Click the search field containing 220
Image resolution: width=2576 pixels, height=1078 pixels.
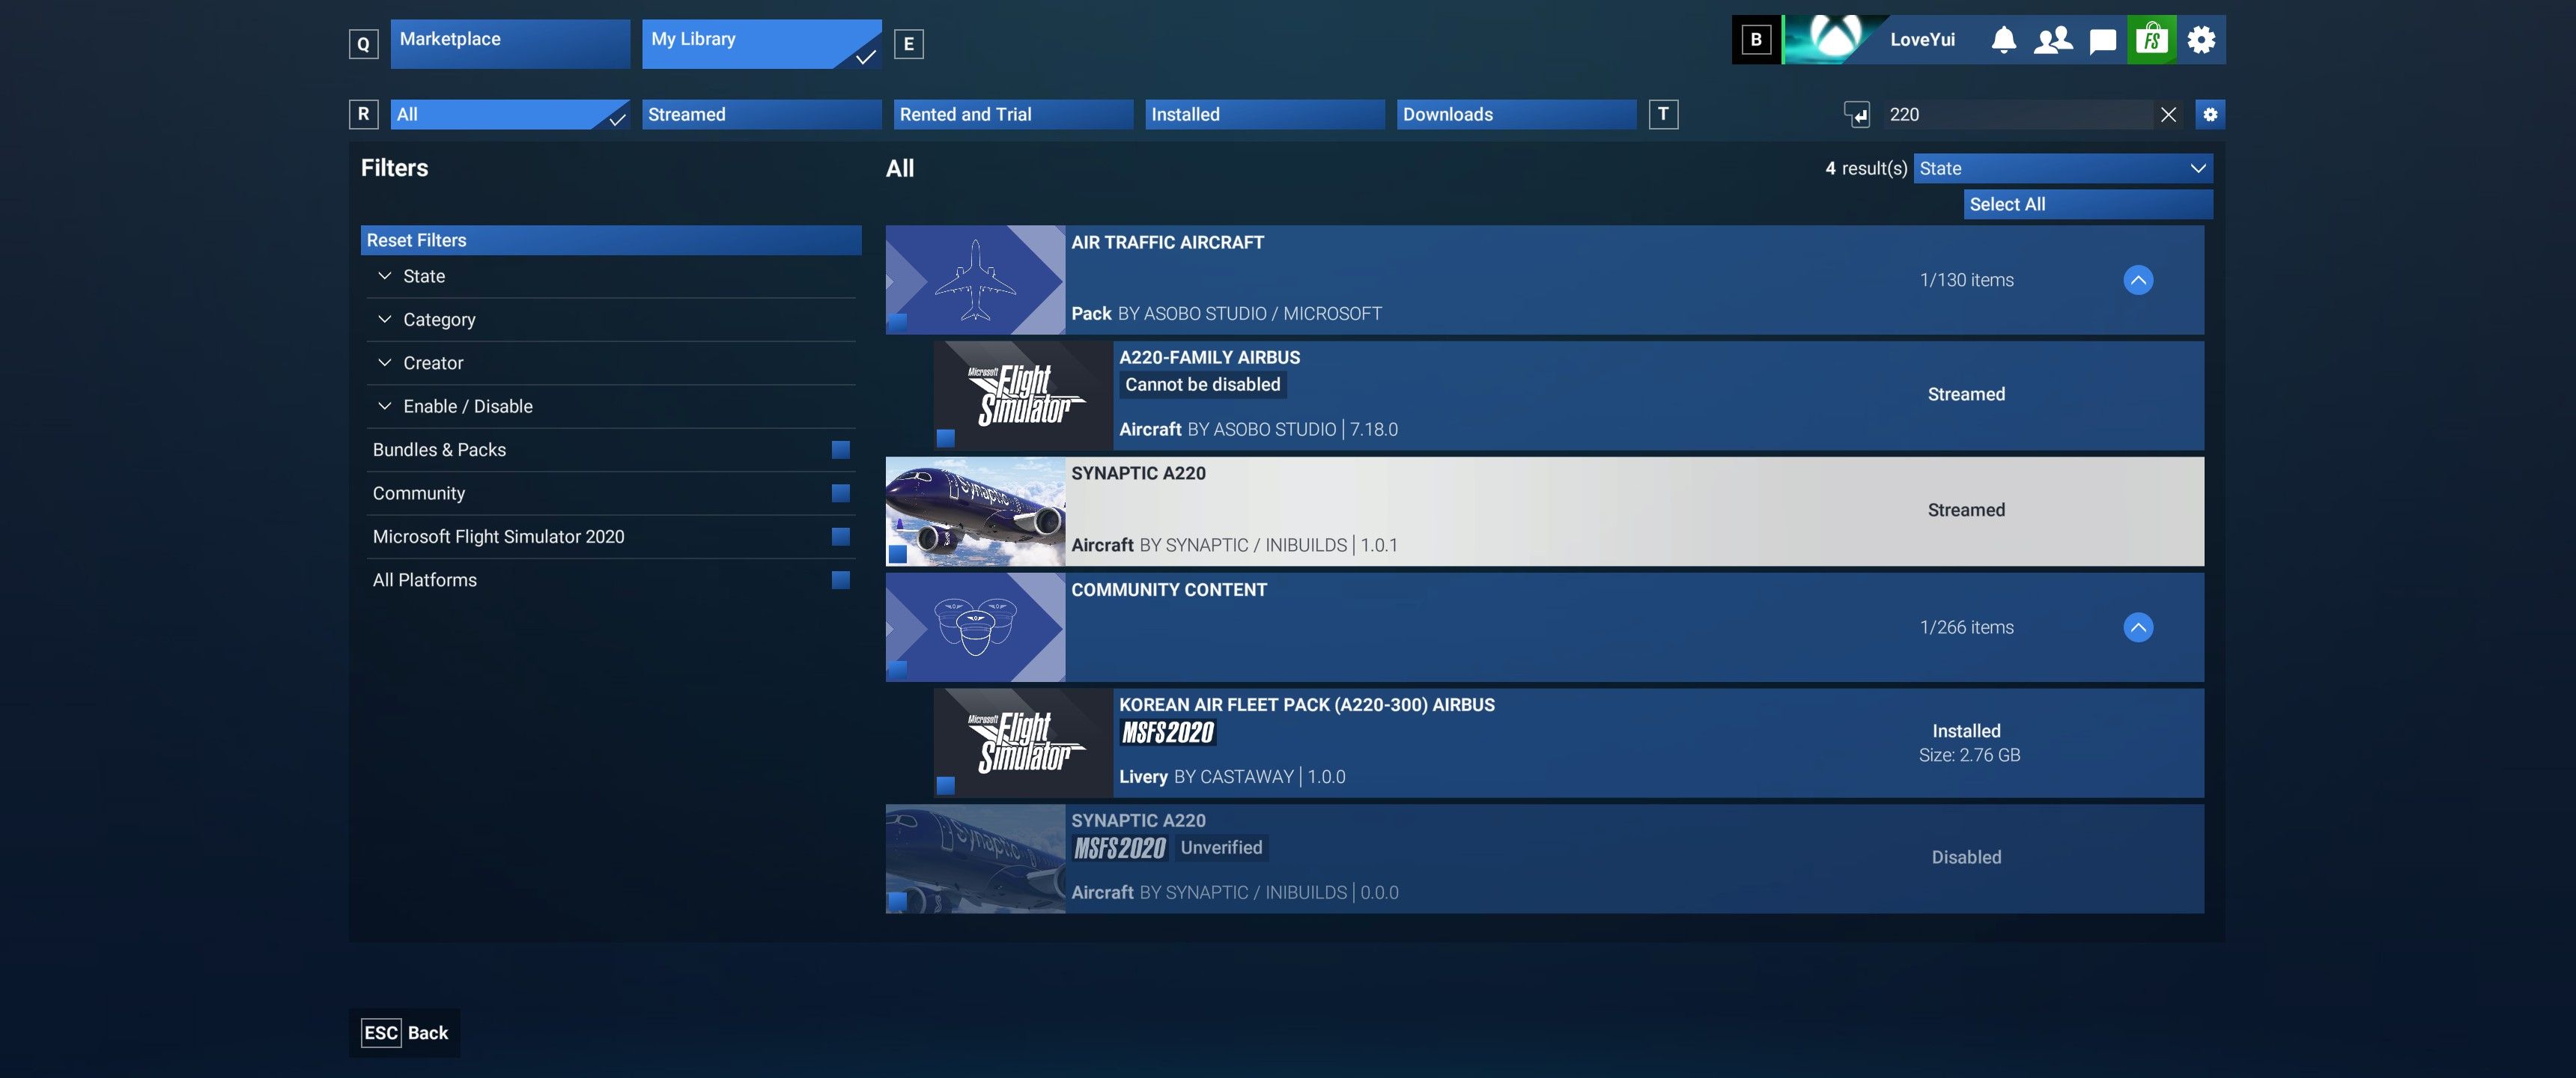(2018, 114)
